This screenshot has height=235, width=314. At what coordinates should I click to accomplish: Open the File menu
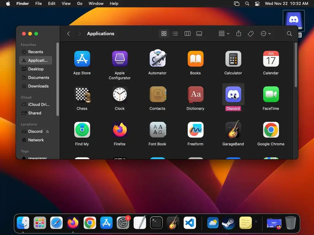click(x=38, y=4)
